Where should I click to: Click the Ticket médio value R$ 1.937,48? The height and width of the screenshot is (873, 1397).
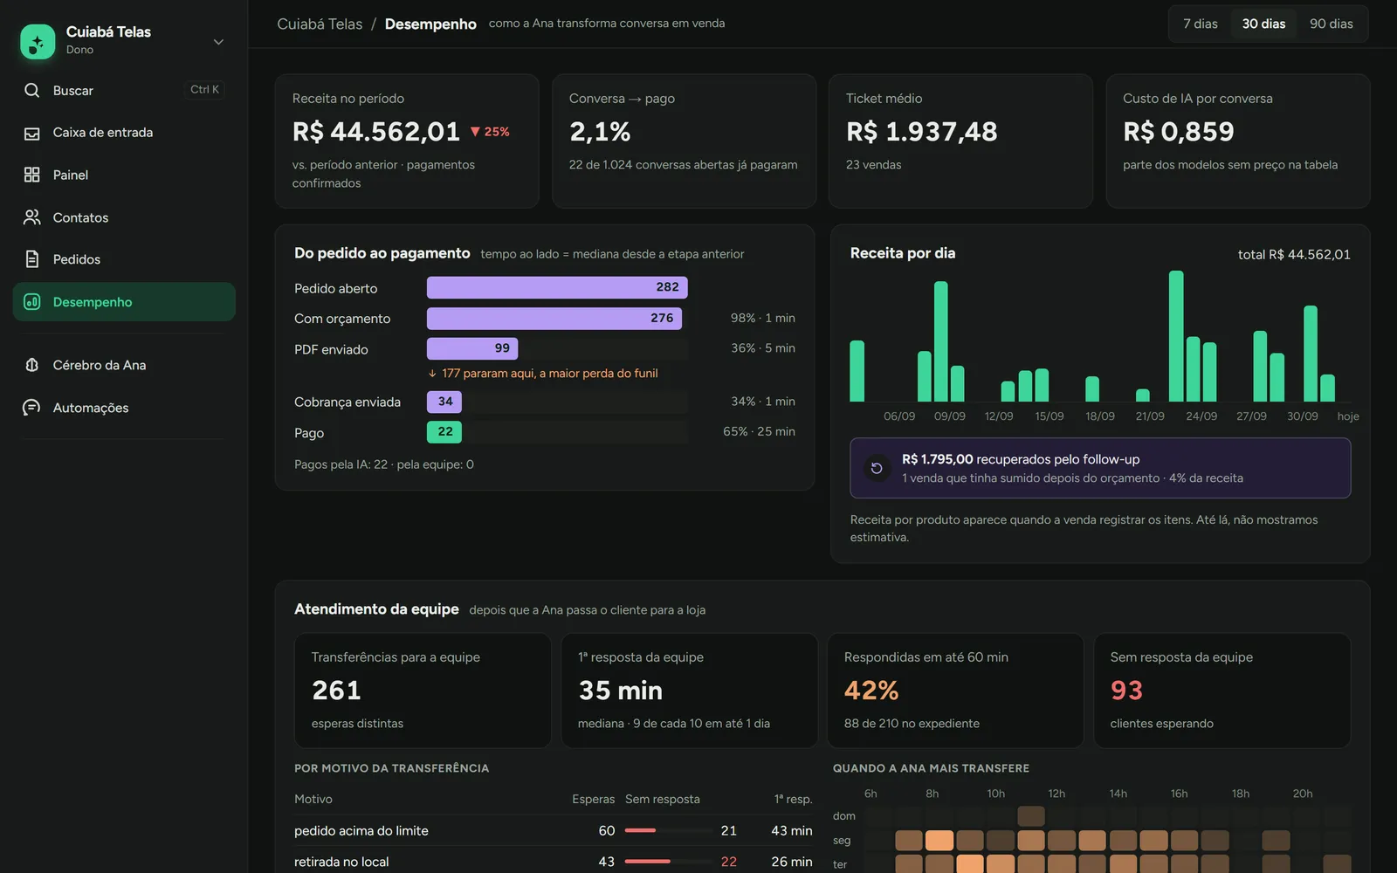coord(922,132)
